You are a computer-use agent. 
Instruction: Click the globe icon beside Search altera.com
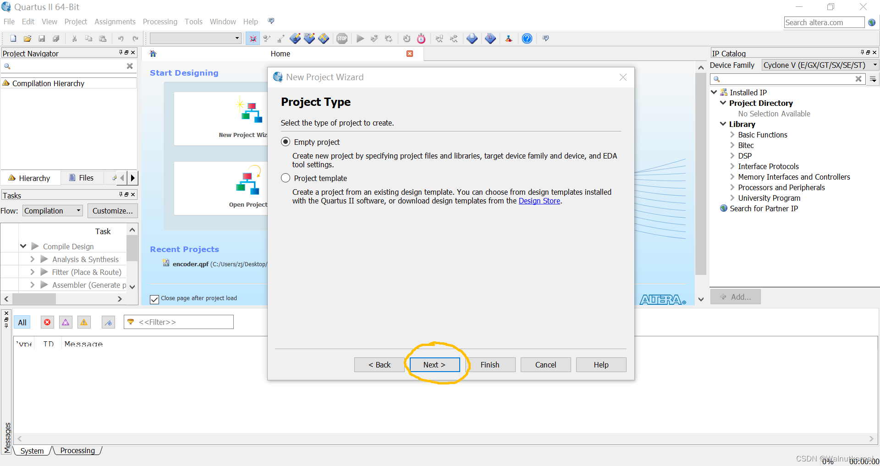point(872,22)
